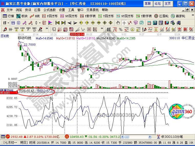Expand the hidden angle-line tools chevron
Viewport: 195px width, 146px height.
coord(102,28)
